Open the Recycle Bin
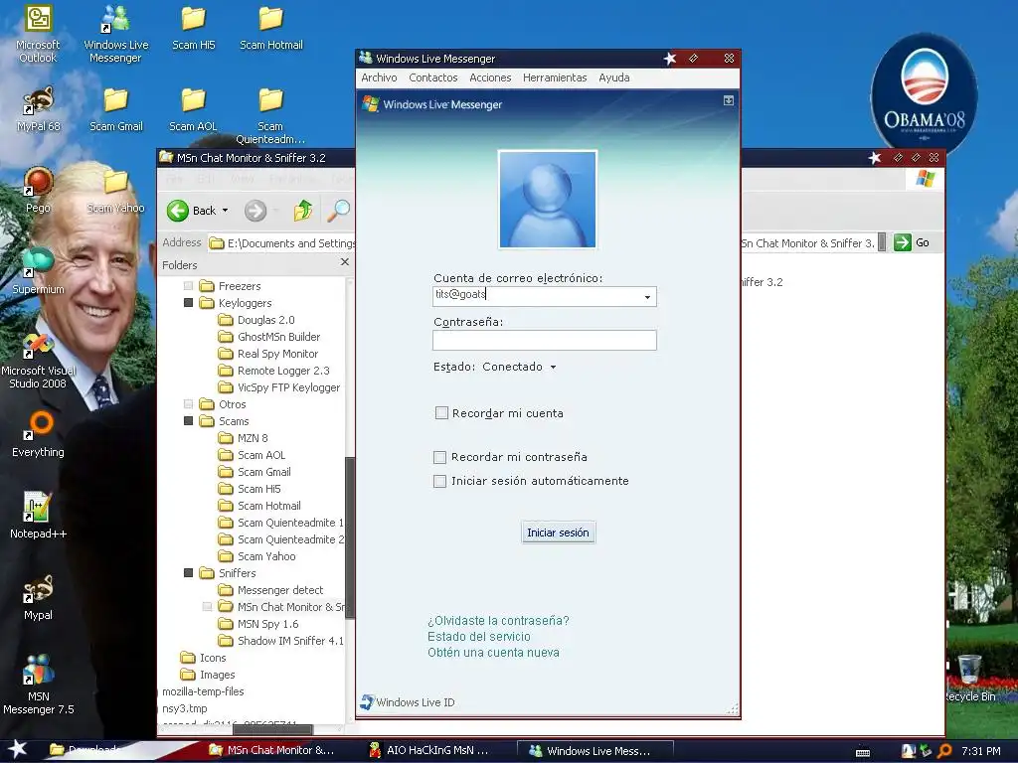 969,679
